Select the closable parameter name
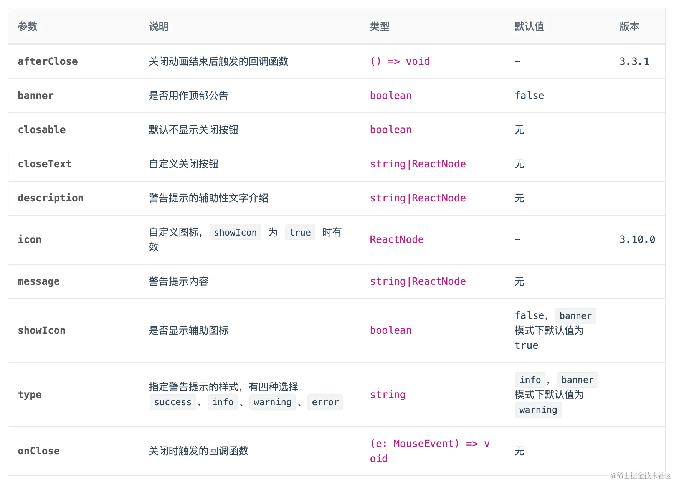This screenshot has height=482, width=674. (x=41, y=130)
